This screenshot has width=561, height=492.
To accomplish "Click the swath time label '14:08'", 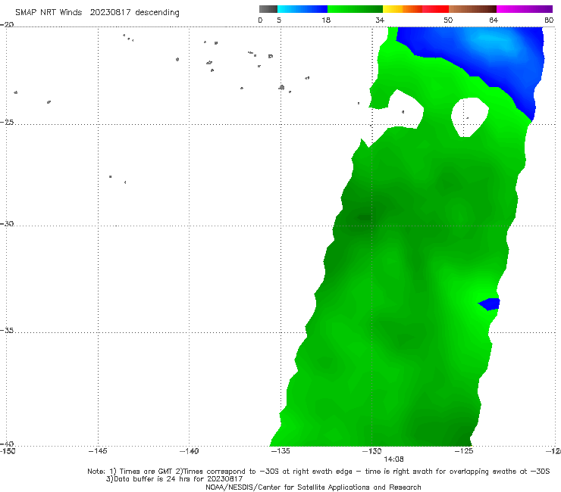I will [393, 459].
